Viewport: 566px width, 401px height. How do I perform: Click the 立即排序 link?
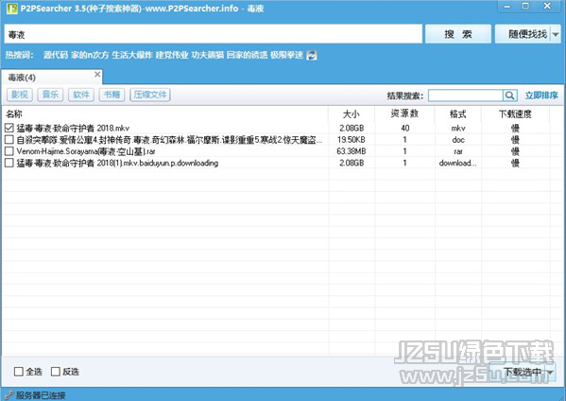pyautogui.click(x=541, y=96)
